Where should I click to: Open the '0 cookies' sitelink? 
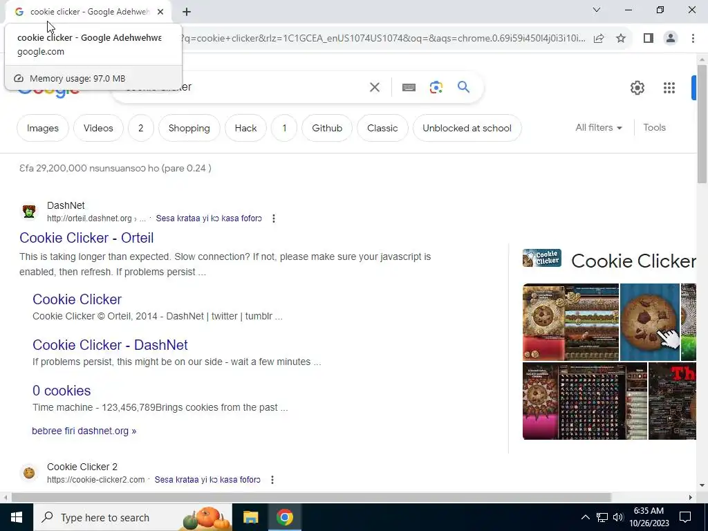coord(62,391)
